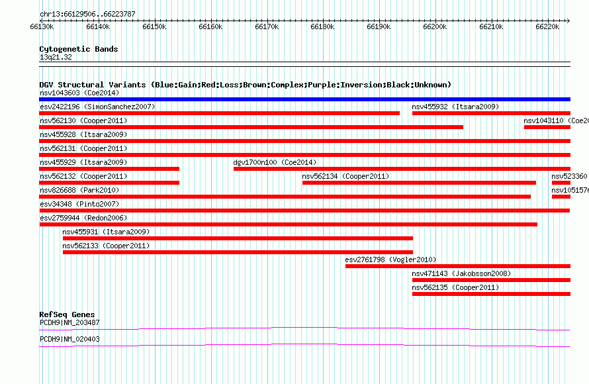Image resolution: width=589 pixels, height=384 pixels.
Task: Click the red bar under nsv455932
Action: (491, 113)
